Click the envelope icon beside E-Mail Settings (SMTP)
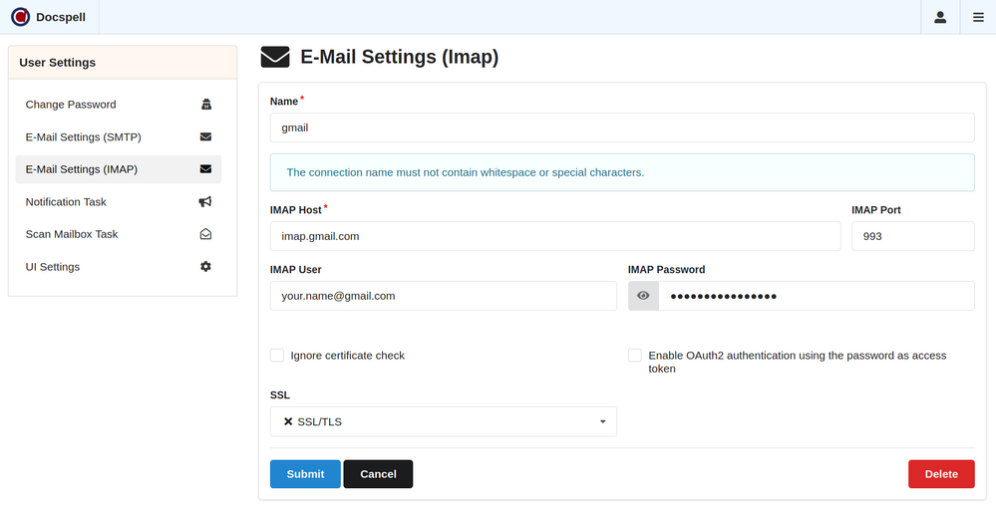 click(205, 136)
